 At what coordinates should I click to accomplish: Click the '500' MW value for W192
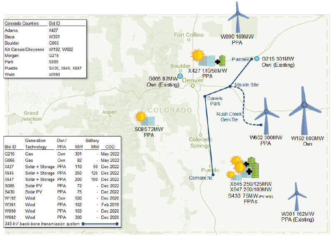point(78,198)
